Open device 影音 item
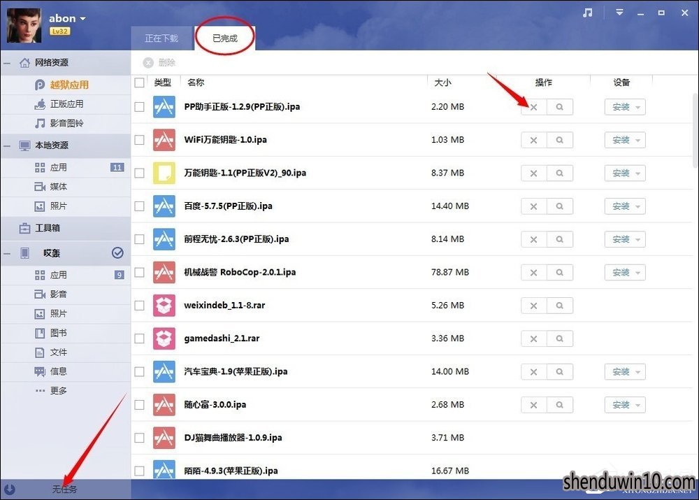The width and height of the screenshot is (699, 500). 66,294
